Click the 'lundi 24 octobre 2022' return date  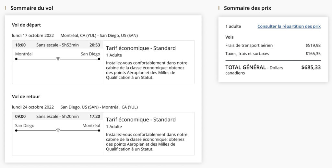click(x=33, y=107)
